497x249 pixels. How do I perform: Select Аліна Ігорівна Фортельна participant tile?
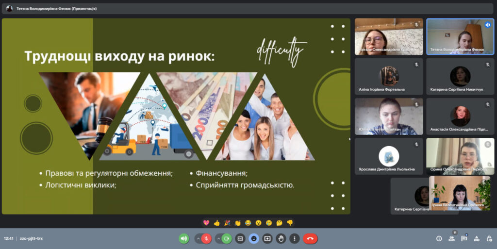pyautogui.click(x=388, y=77)
